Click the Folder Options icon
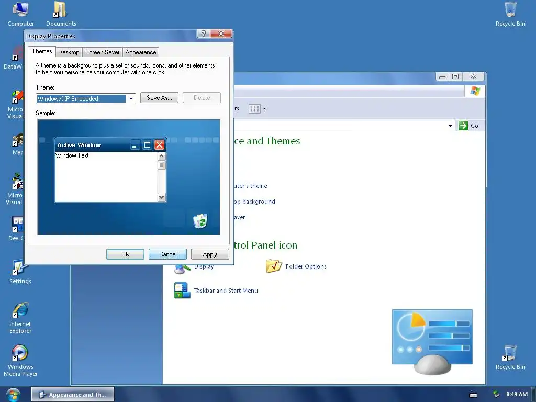Viewport: 536px width, 402px height. [x=274, y=266]
